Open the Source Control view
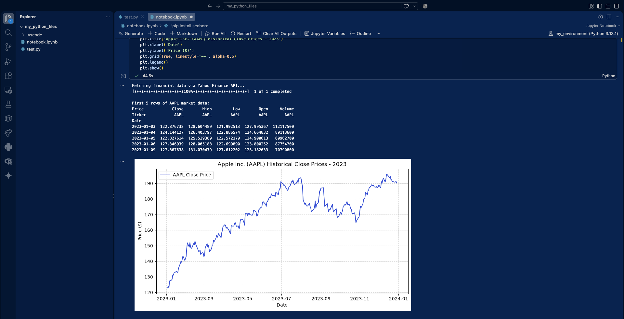624x319 pixels. pyautogui.click(x=8, y=47)
